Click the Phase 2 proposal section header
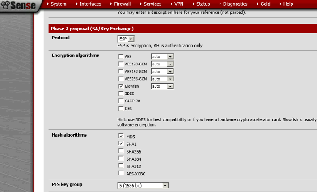Viewport: 317px width, 192px height. click(x=183, y=29)
